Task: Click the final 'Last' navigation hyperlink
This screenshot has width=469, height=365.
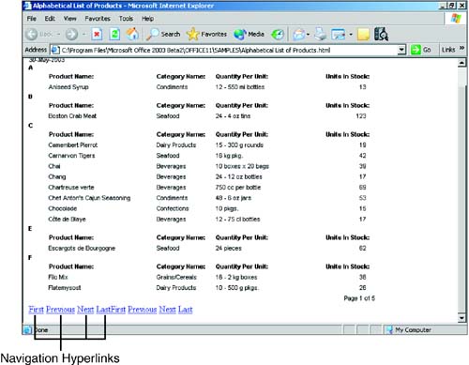Action: tap(186, 310)
